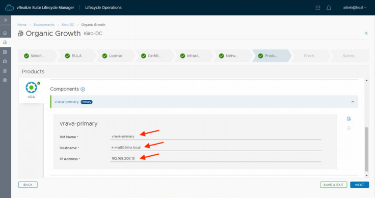This screenshot has height=198, width=375.
Task: Go to the Network wizard step
Action: point(232,55)
